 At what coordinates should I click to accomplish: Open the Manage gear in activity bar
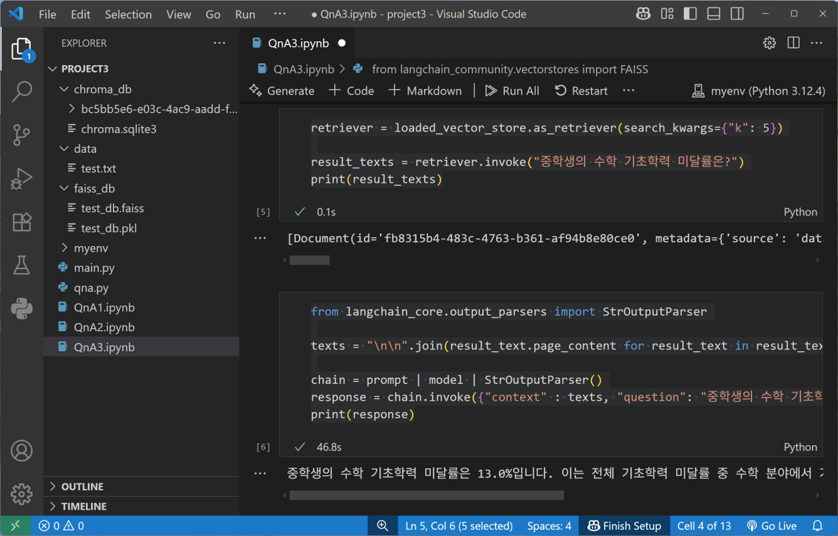click(x=21, y=494)
